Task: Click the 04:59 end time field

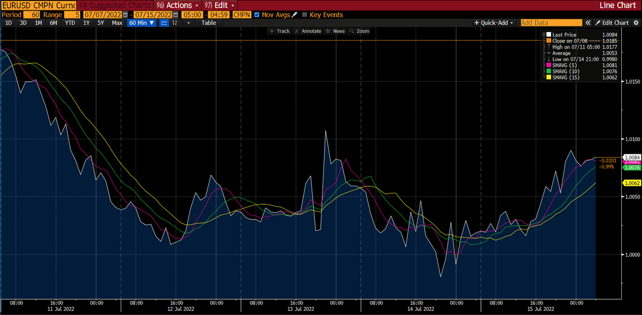Action: [218, 15]
